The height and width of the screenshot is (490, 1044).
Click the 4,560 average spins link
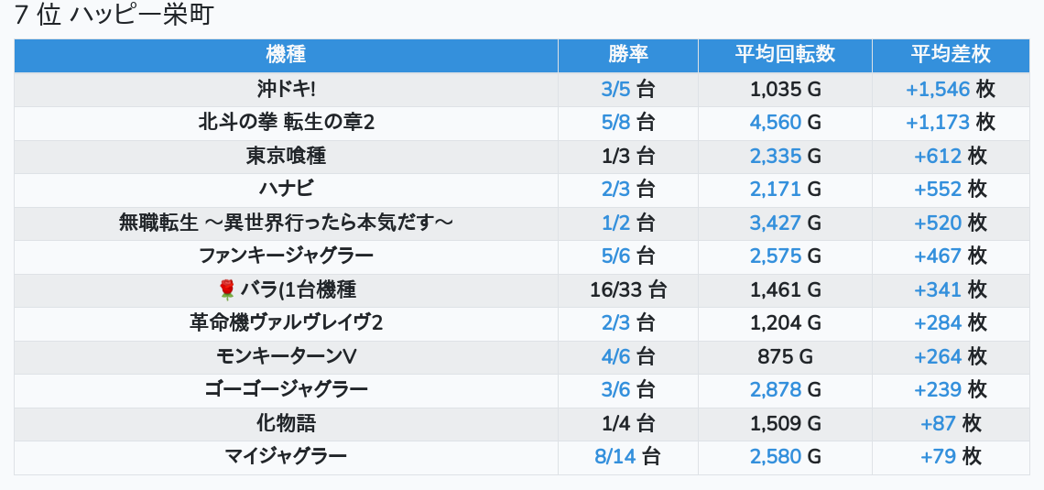(775, 122)
